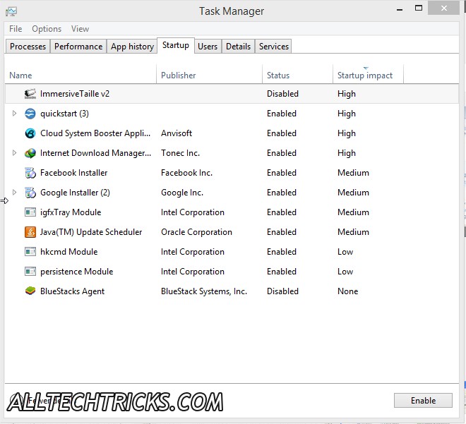Open the Options menu
Viewport: 466px width, 424px height.
click(47, 29)
